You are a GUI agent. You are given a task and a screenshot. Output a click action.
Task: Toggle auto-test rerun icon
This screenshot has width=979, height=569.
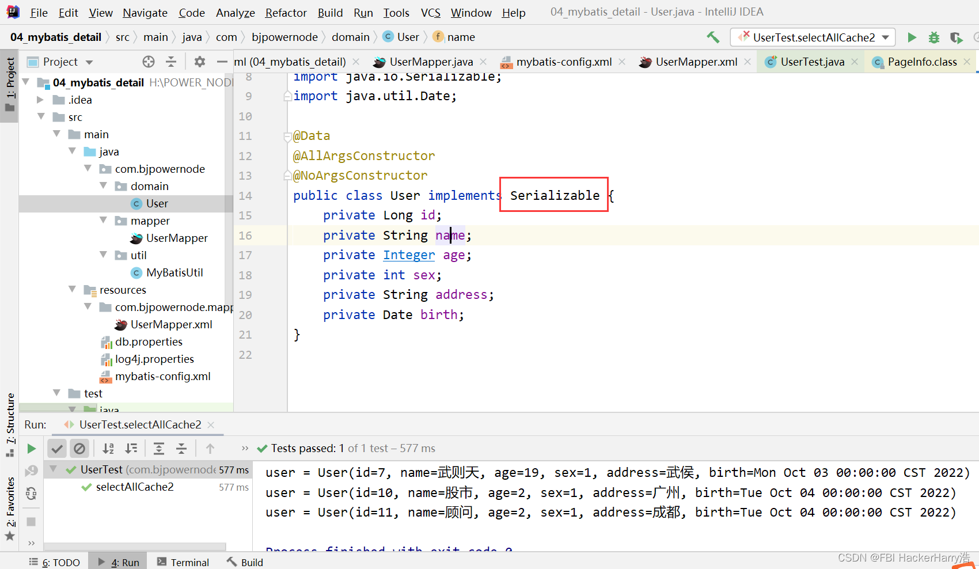(x=32, y=494)
